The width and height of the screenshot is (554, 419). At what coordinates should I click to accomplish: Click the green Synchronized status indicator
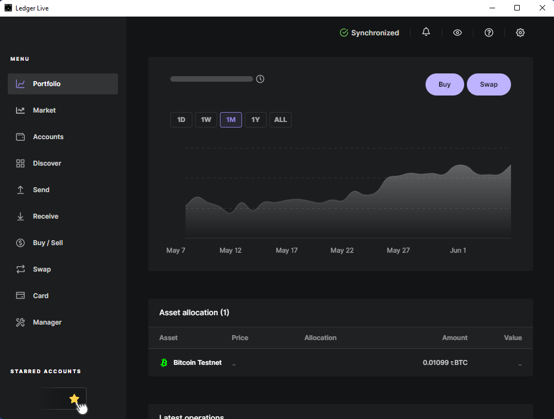[369, 33]
